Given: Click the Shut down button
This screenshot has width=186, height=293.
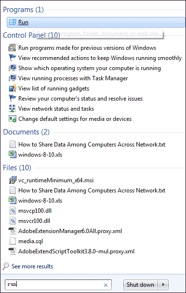Looking at the screenshot, I should coord(140,285).
